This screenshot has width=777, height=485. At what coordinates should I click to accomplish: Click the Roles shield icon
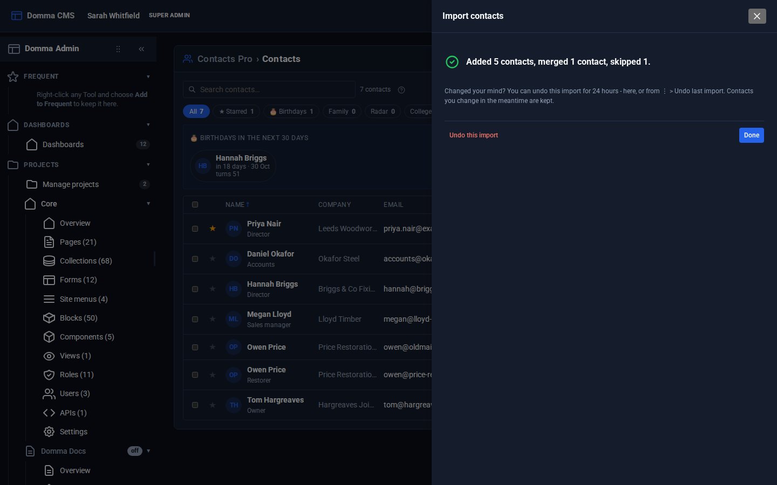click(x=49, y=375)
